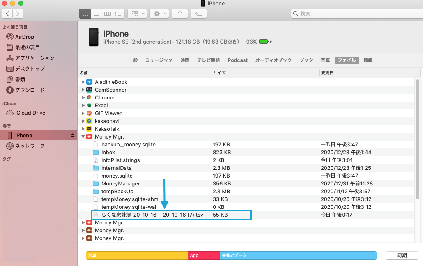This screenshot has height=266, width=423.
Task: Open the gear action dropdown menu
Action: point(159,14)
